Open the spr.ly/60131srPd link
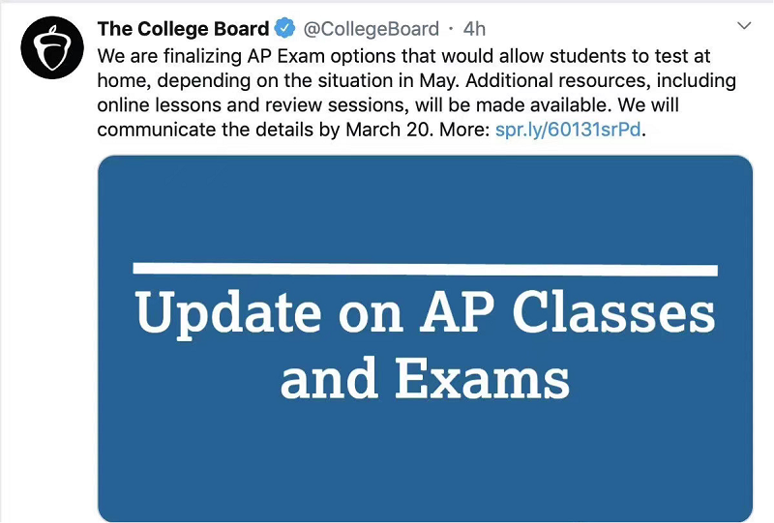 pos(568,130)
